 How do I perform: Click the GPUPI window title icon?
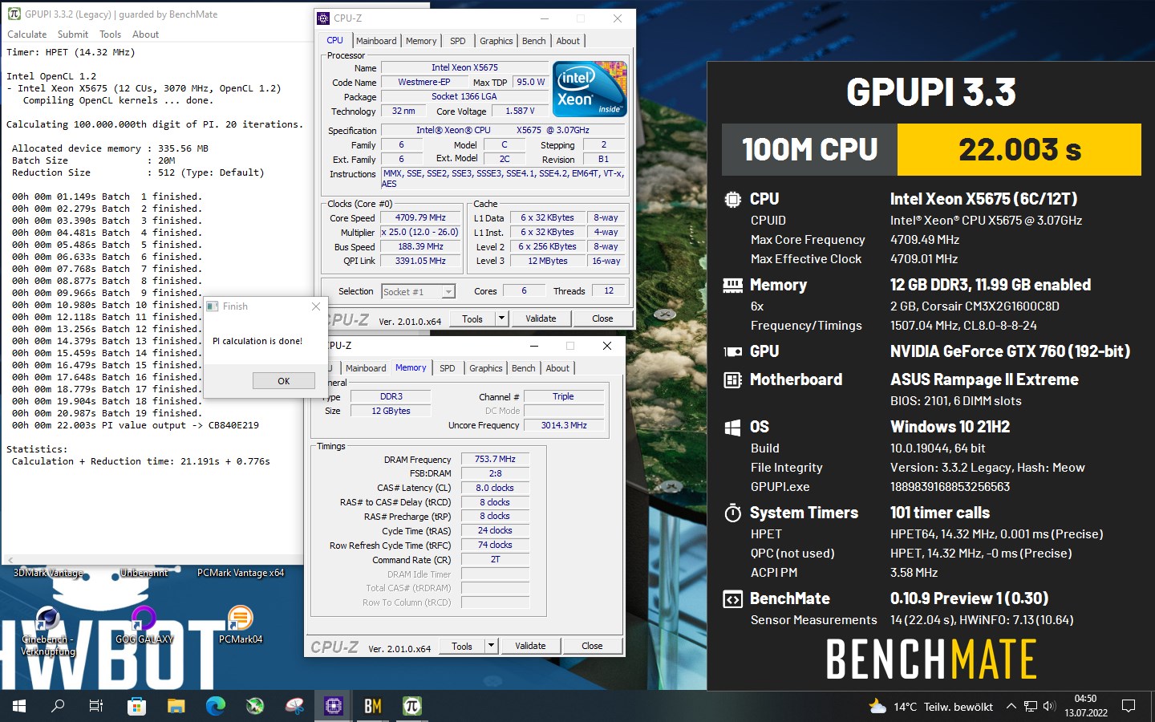[14, 14]
